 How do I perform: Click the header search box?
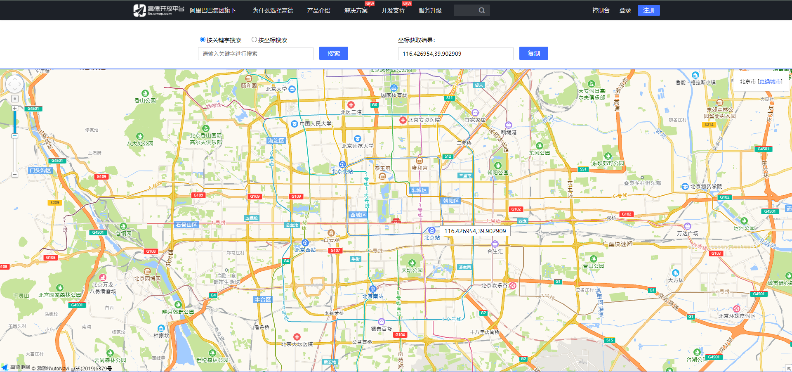point(472,10)
